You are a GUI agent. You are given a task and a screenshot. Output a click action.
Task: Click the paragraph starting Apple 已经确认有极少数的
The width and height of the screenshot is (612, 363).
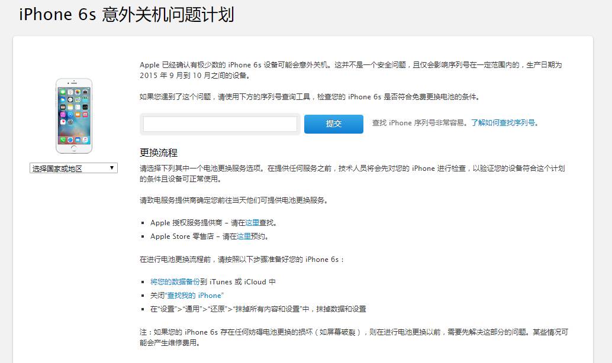tap(351, 70)
